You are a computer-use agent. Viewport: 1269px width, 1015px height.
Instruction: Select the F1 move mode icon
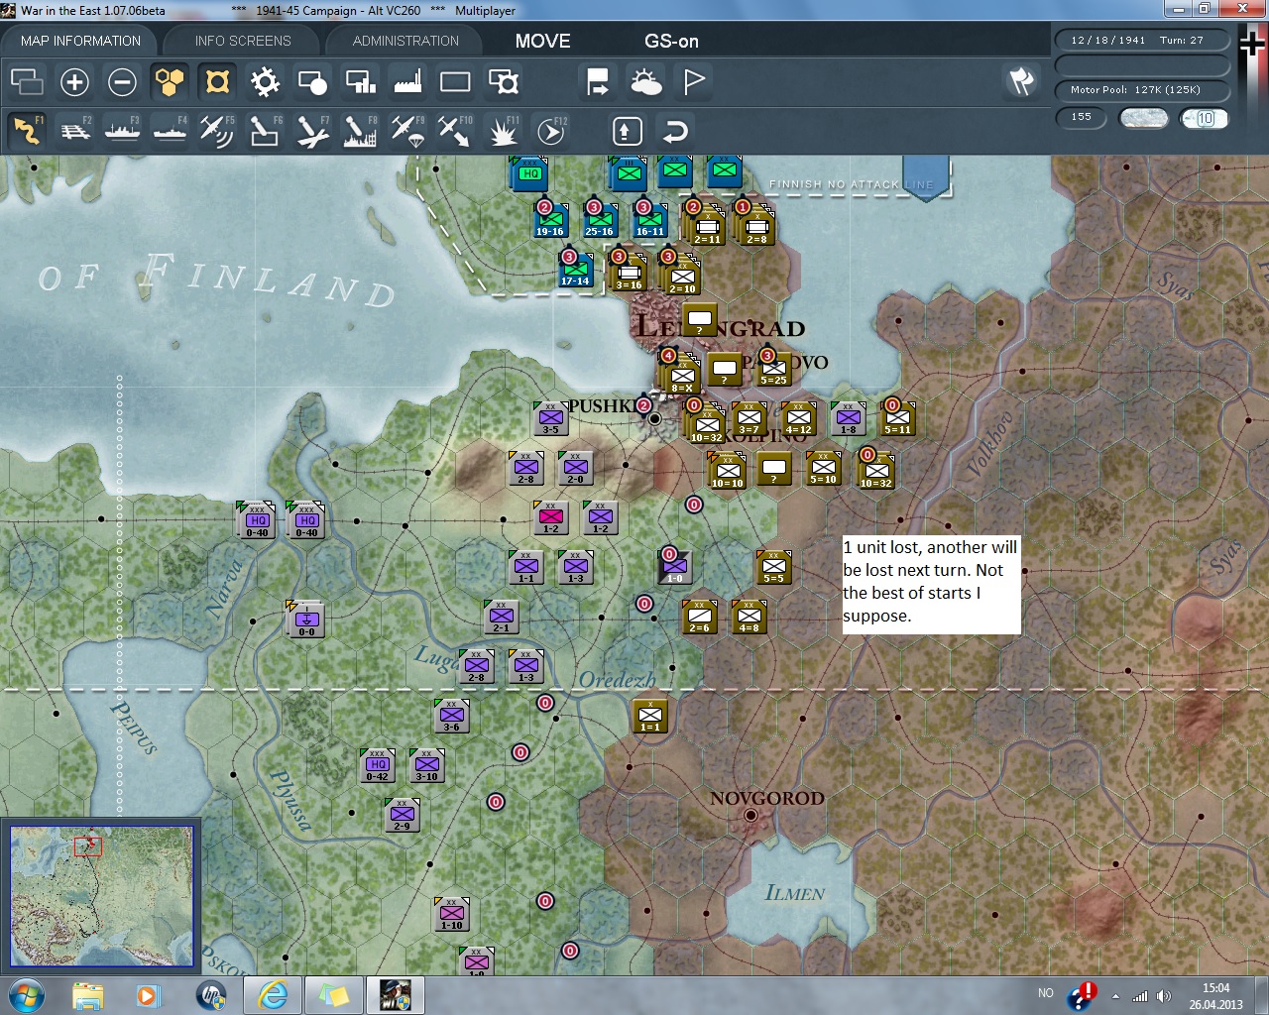(x=27, y=131)
